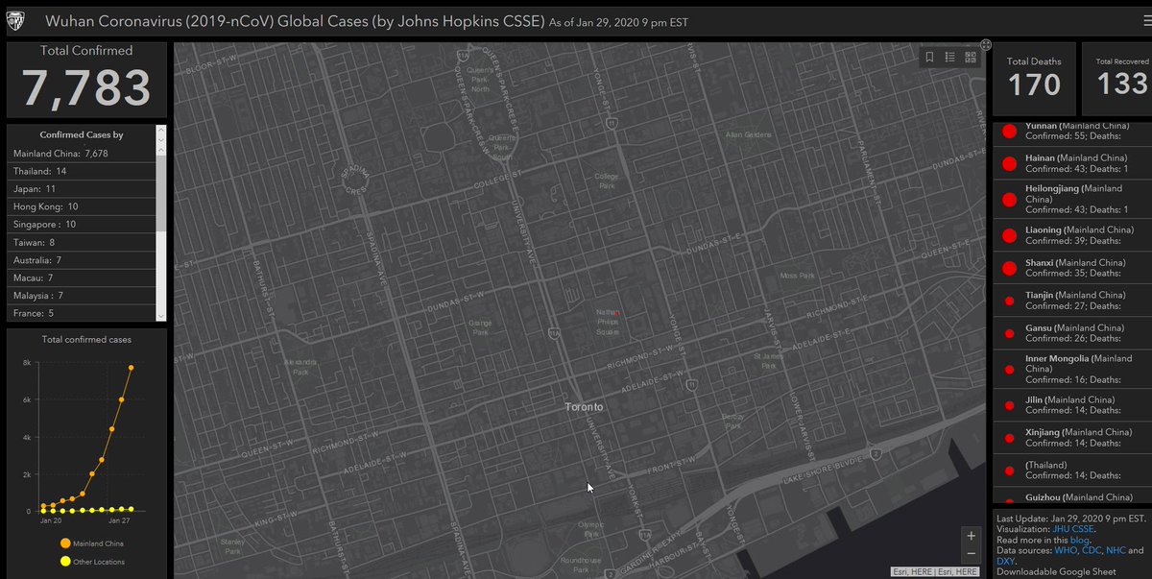The image size is (1152, 579).
Task: Open the WHO data source link
Action: [x=1066, y=550]
